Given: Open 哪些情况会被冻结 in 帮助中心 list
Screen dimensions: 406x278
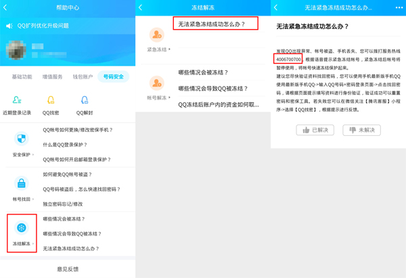Looking at the screenshot, I should click(x=64, y=219).
